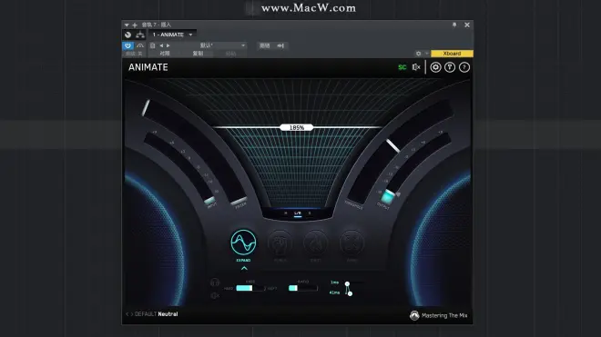Open the 1 - ANIMATE plugin dropdown

(x=172, y=35)
